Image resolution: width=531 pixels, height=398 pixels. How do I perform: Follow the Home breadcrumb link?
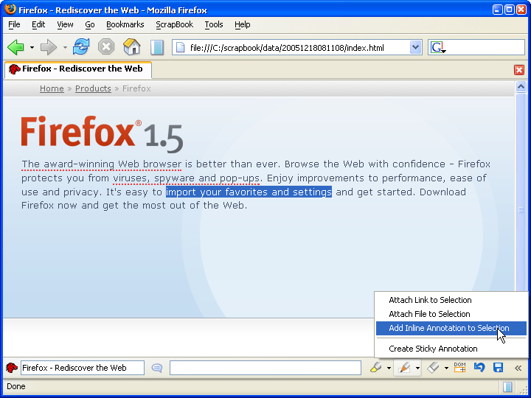point(52,88)
